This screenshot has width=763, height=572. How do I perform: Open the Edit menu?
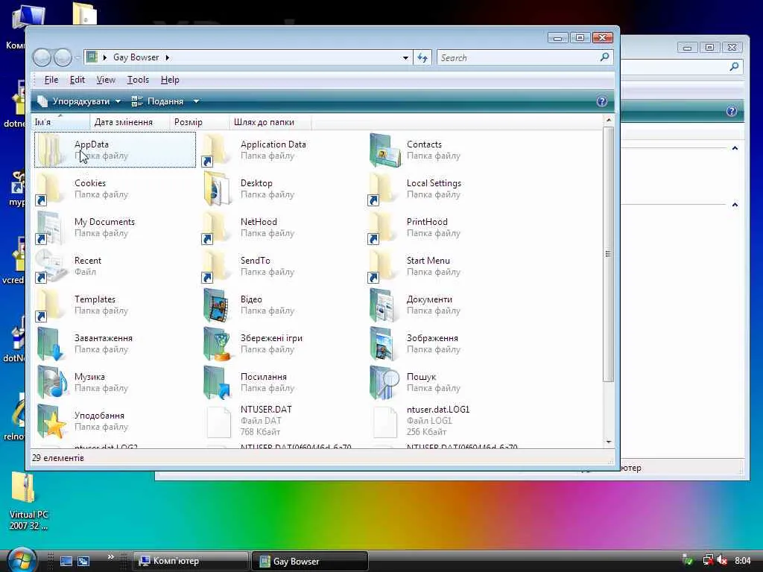click(x=77, y=80)
